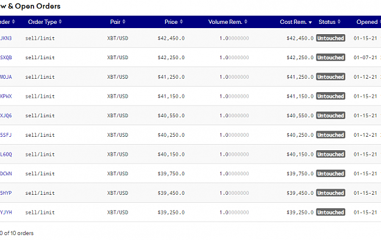Select price cell $40,550.0
This screenshot has height=240, width=381.
pos(171,115)
